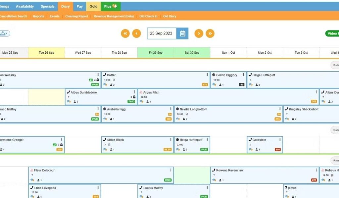
Task: Advance one day with right arrow
Action: [199, 33]
